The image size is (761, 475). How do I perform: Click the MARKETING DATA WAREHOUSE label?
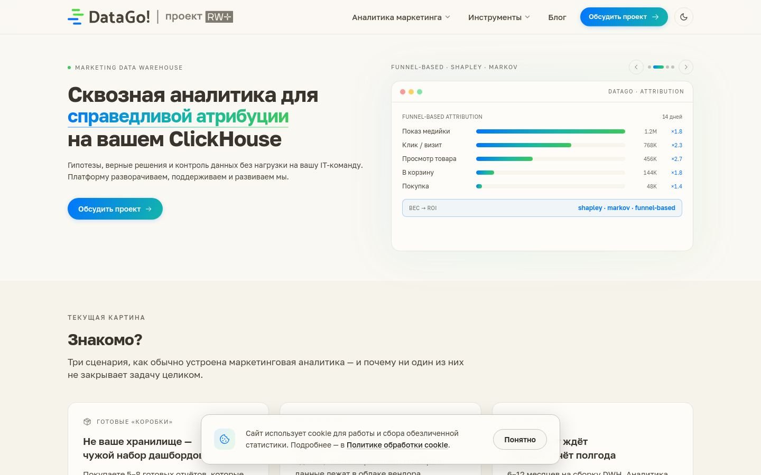click(x=129, y=68)
